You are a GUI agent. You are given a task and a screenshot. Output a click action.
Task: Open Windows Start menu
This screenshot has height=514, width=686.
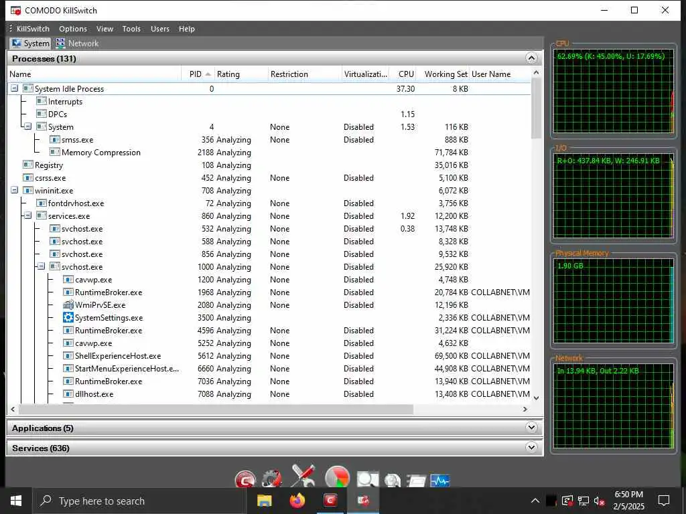pos(16,501)
